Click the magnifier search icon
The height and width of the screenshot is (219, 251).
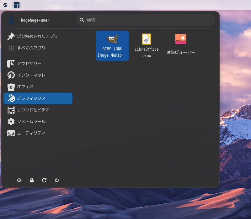pyautogui.click(x=82, y=20)
